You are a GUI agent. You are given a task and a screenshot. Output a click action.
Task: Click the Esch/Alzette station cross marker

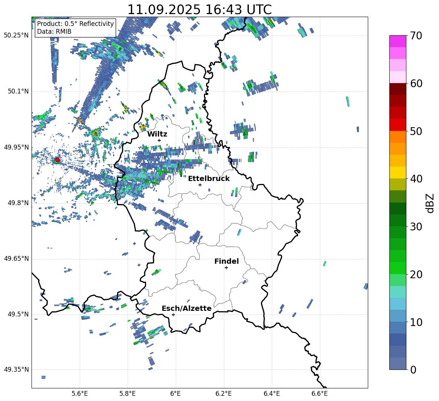point(173,315)
